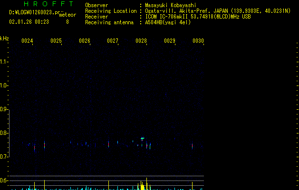Click the red echo streak just after 0024

[35, 148]
